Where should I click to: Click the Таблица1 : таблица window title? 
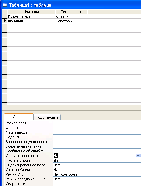[x=30, y=5]
